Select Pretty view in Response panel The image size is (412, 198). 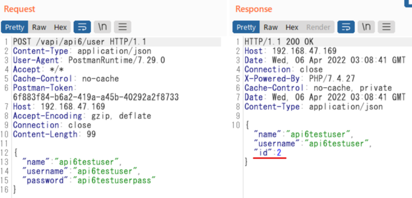click(x=246, y=27)
